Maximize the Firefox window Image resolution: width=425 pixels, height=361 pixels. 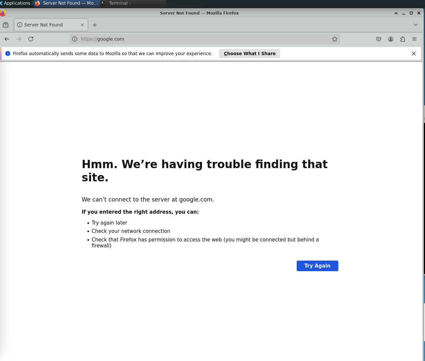[411, 13]
